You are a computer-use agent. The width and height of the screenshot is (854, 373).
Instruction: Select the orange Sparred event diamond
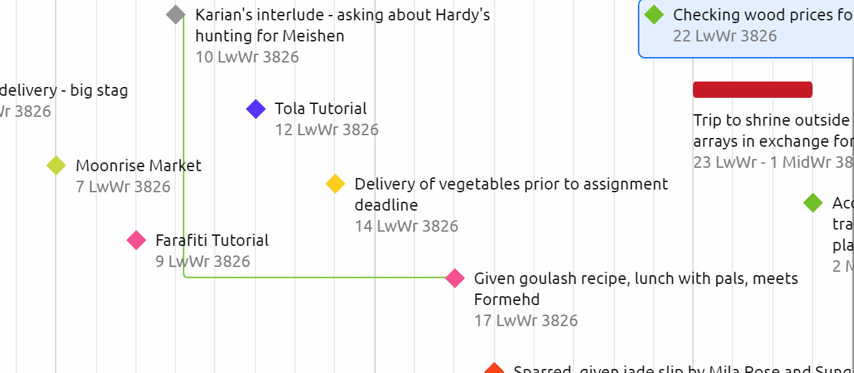pos(494,369)
